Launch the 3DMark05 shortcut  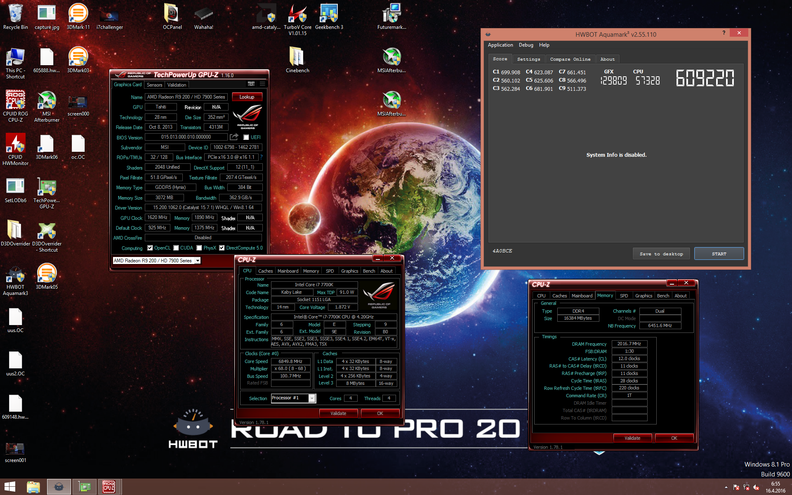[47, 276]
